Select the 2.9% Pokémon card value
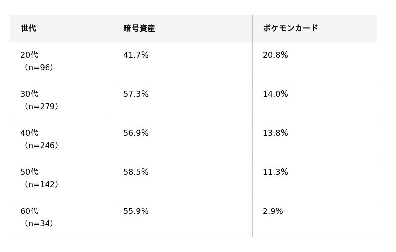The height and width of the screenshot is (252, 396). [x=273, y=211]
